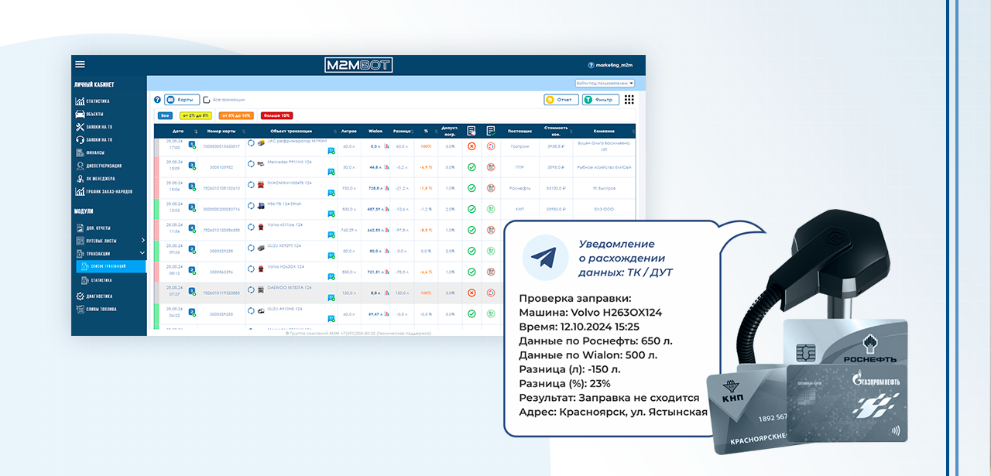
Task: Click card number 3000002000053716
Action: (x=221, y=208)
